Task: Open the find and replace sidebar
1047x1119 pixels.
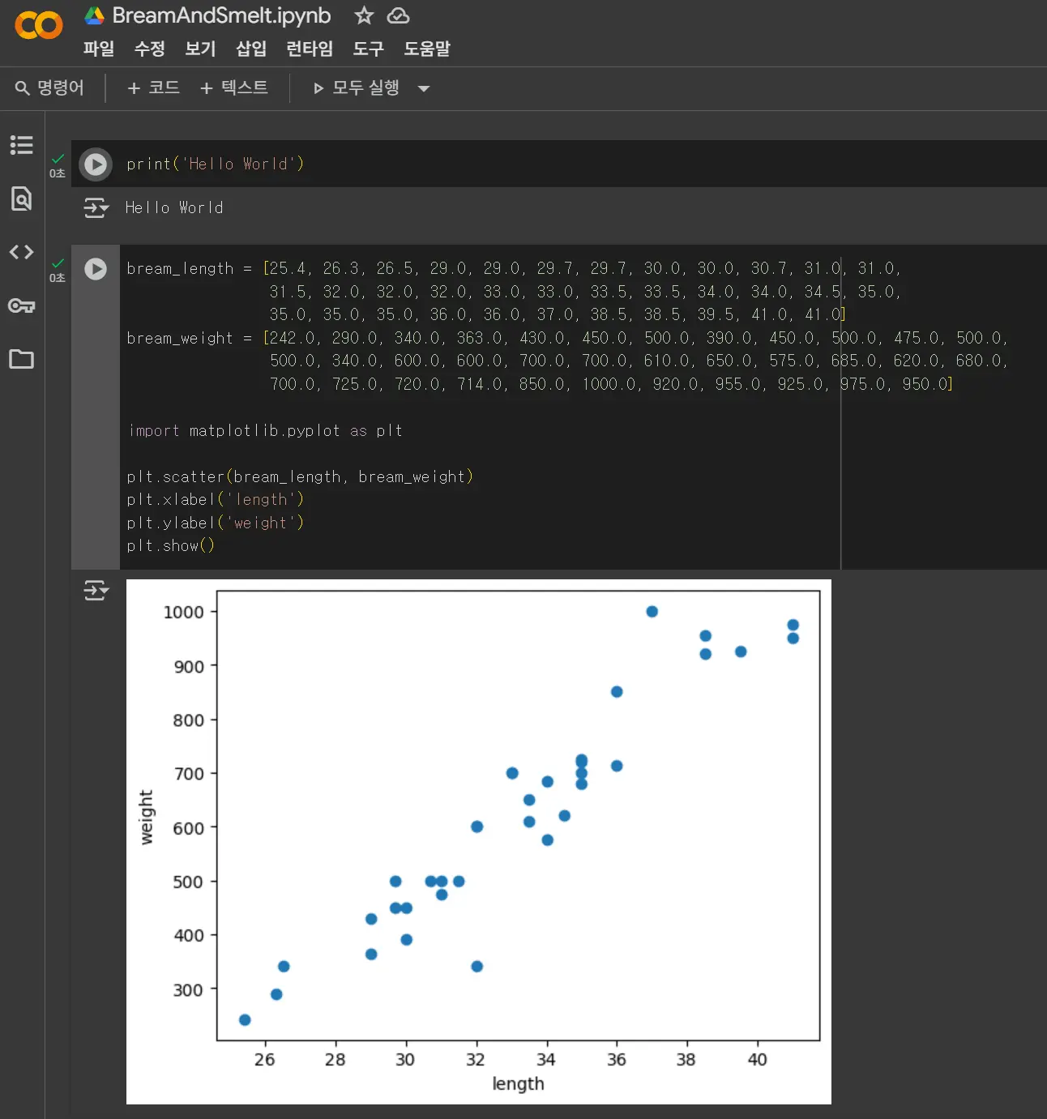Action: point(21,199)
